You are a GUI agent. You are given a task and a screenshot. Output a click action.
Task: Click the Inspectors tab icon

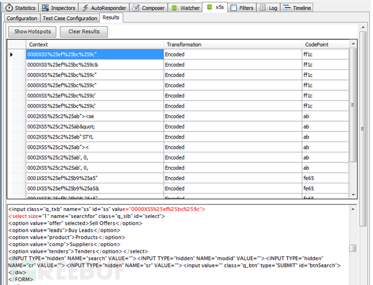coord(45,8)
